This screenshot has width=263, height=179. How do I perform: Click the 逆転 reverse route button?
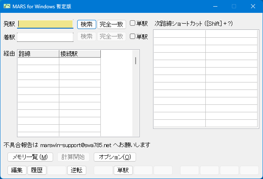click(77, 170)
